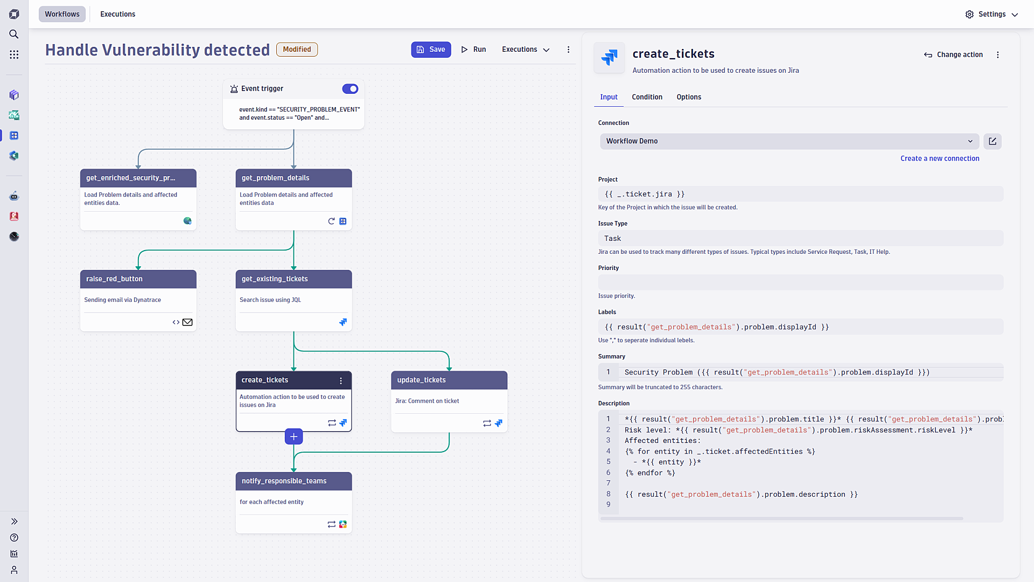Click the loop icon on notify_responsible_teams node

point(332,524)
